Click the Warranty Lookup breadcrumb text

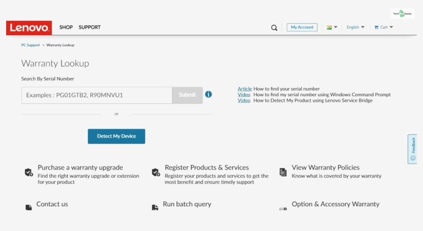tap(60, 45)
